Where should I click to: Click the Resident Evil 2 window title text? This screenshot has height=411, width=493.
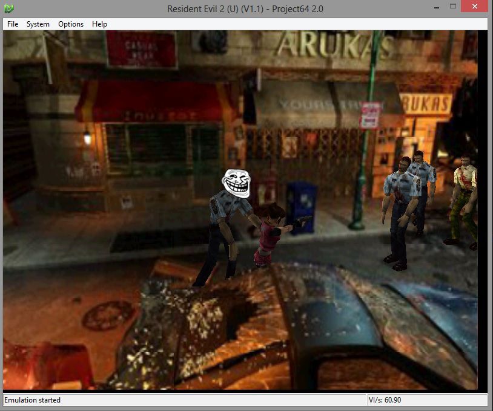(245, 9)
